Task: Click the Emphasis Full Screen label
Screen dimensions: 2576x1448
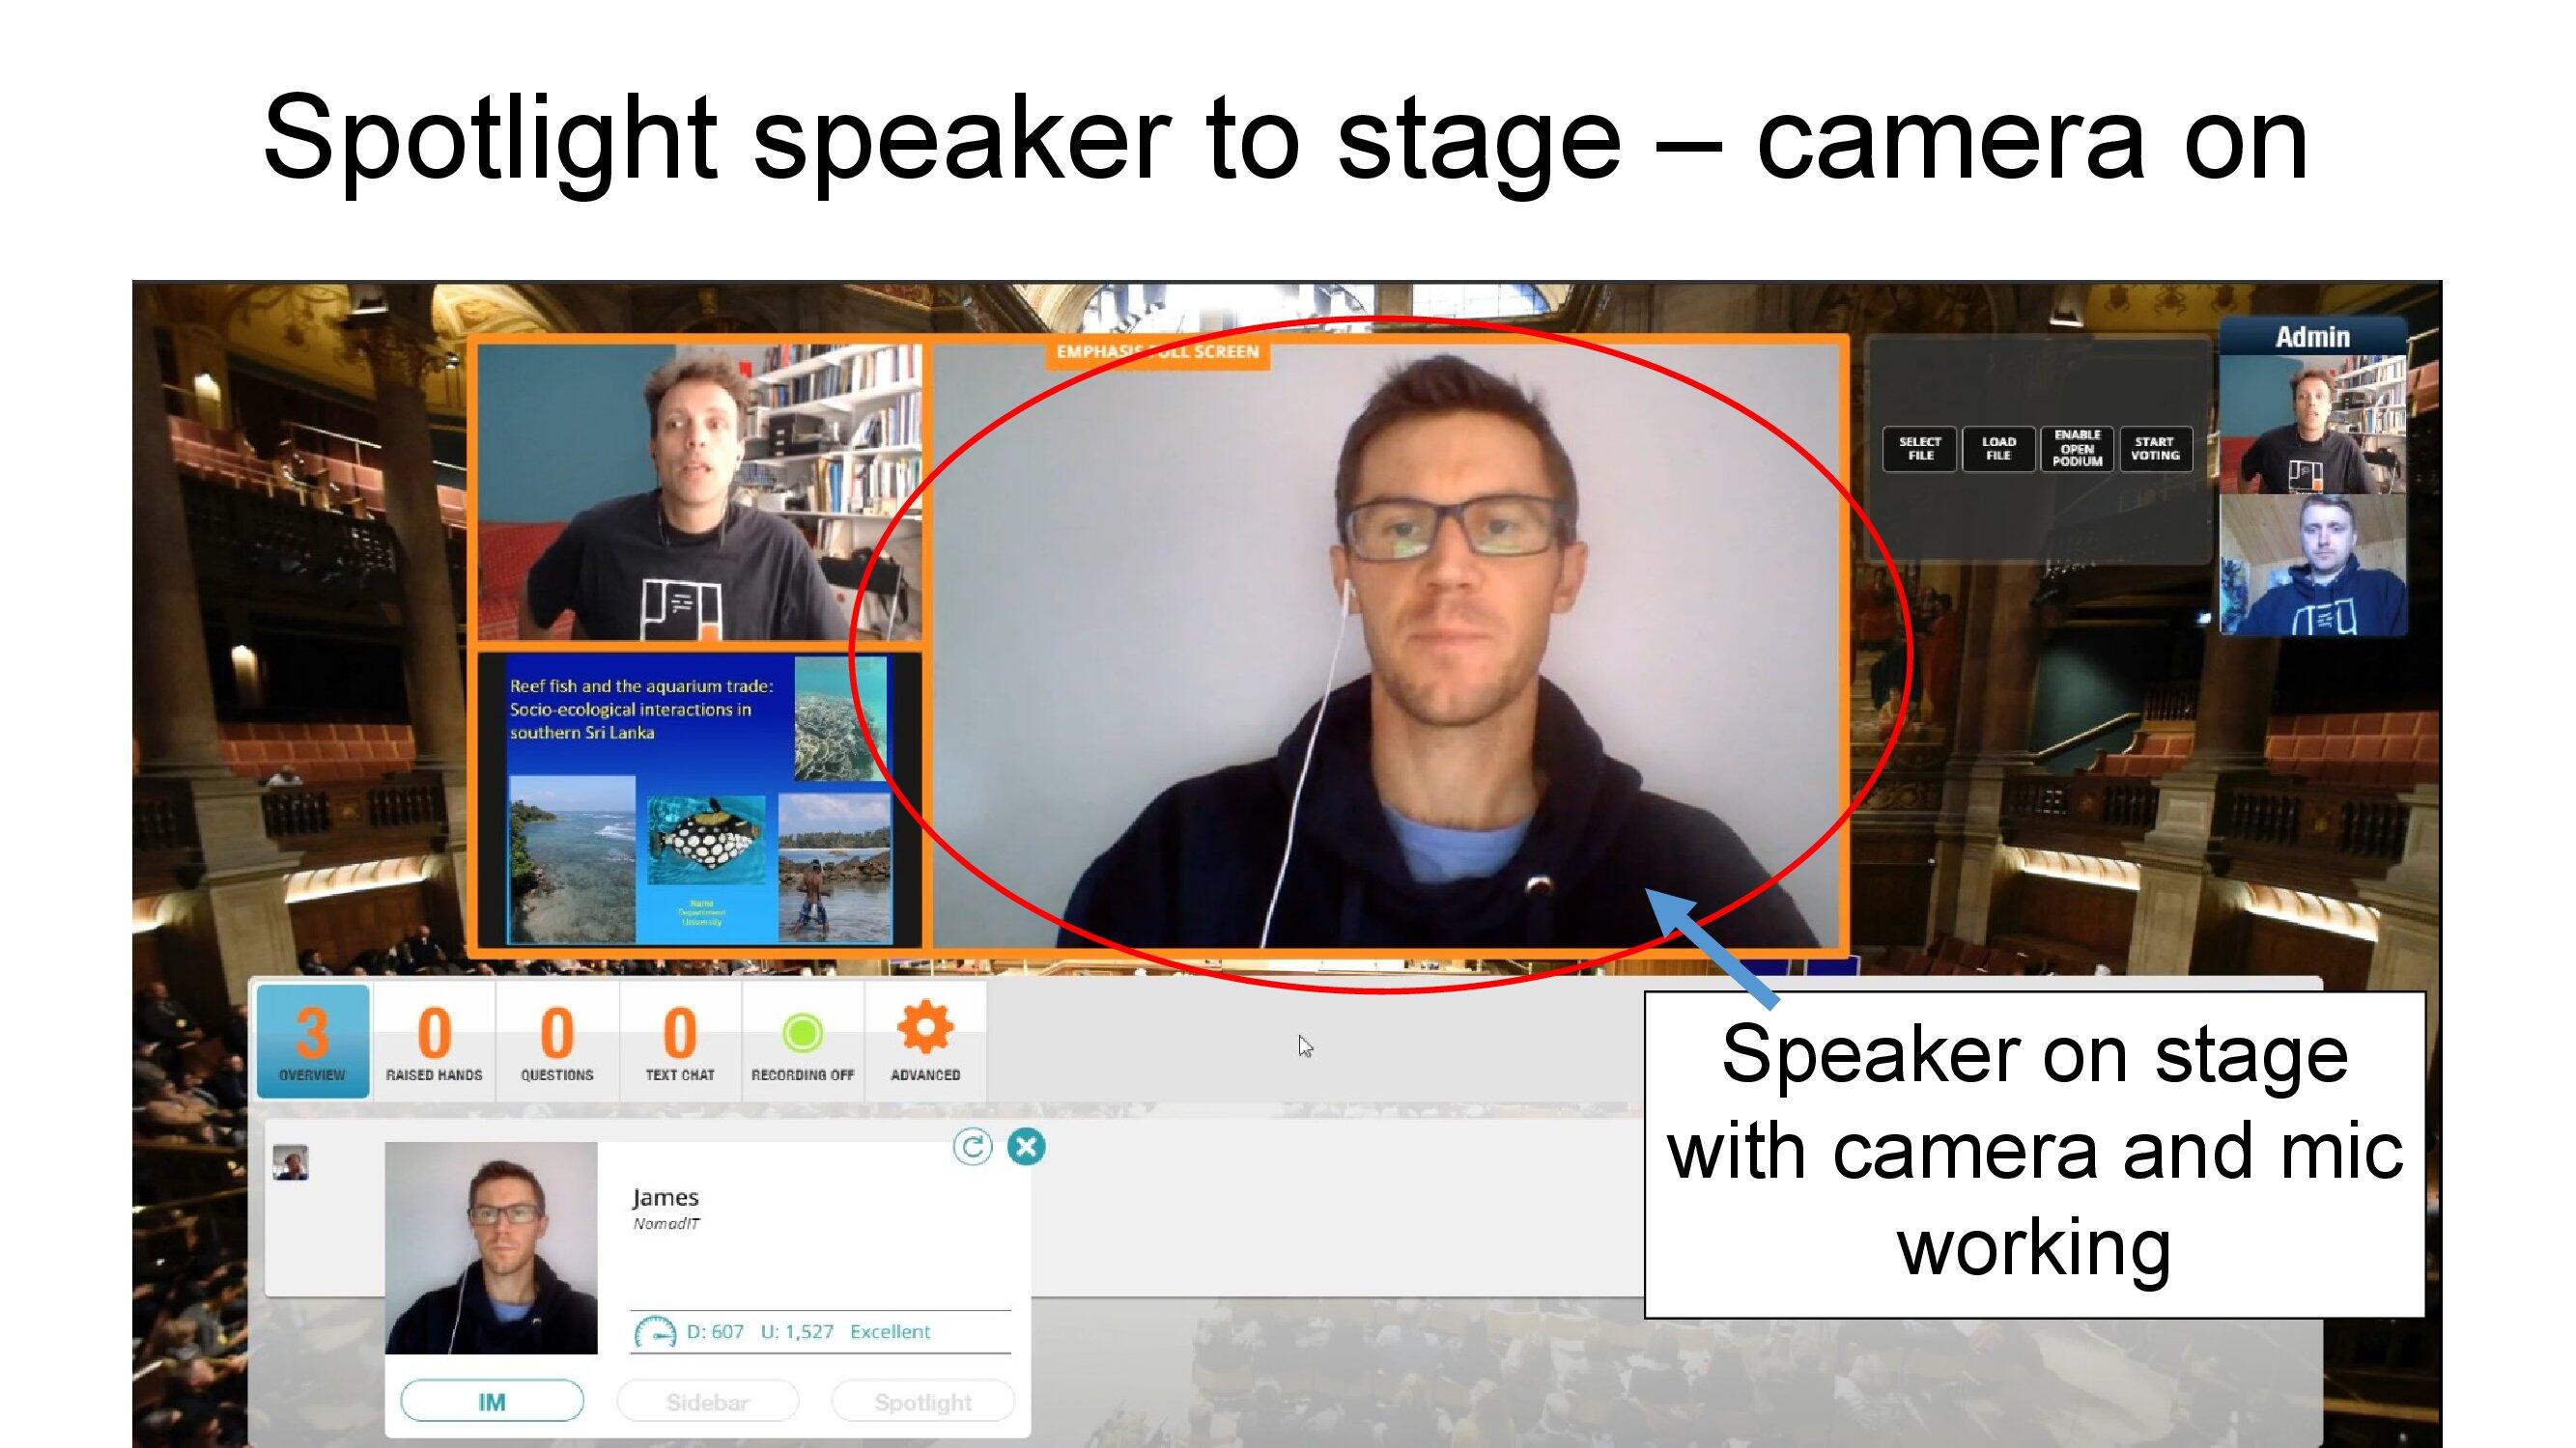Action: [x=1157, y=351]
